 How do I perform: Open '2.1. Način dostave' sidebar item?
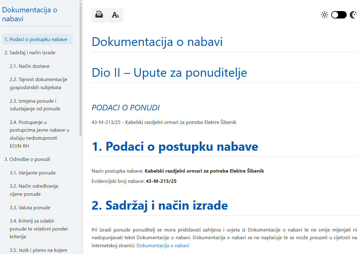[x=30, y=66]
